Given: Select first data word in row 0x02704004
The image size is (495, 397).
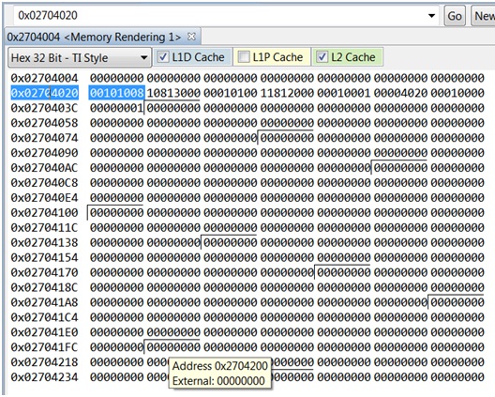Looking at the screenshot, I should pos(117,78).
